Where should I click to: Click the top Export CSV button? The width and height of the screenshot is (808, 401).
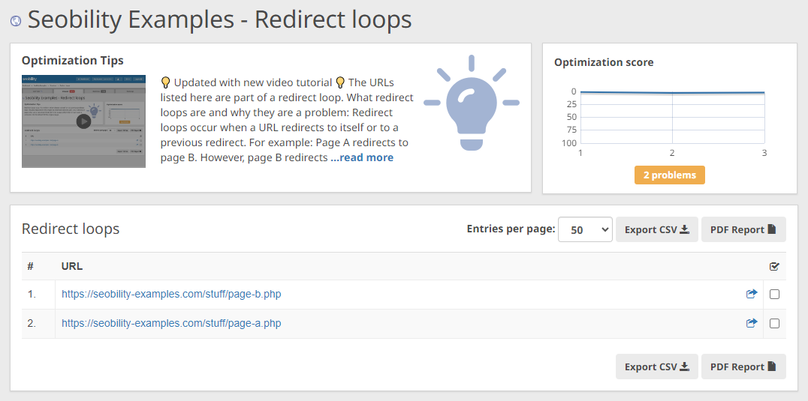coord(656,229)
